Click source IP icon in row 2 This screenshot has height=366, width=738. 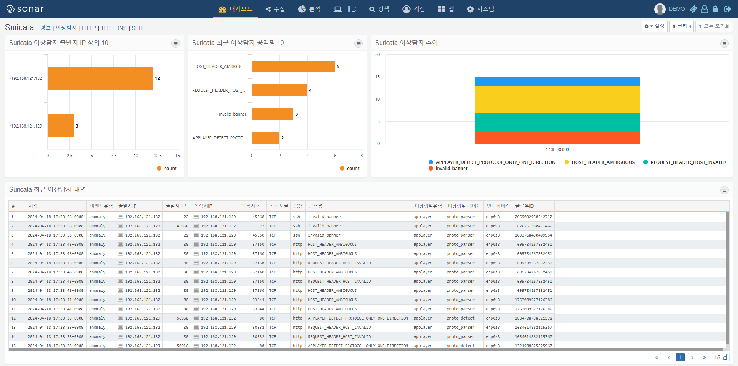click(121, 226)
